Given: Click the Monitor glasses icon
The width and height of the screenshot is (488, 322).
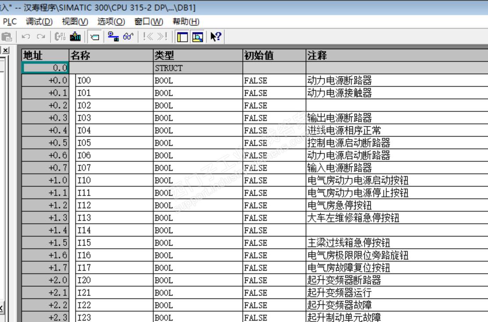Looking at the screenshot, I should pos(128,37).
